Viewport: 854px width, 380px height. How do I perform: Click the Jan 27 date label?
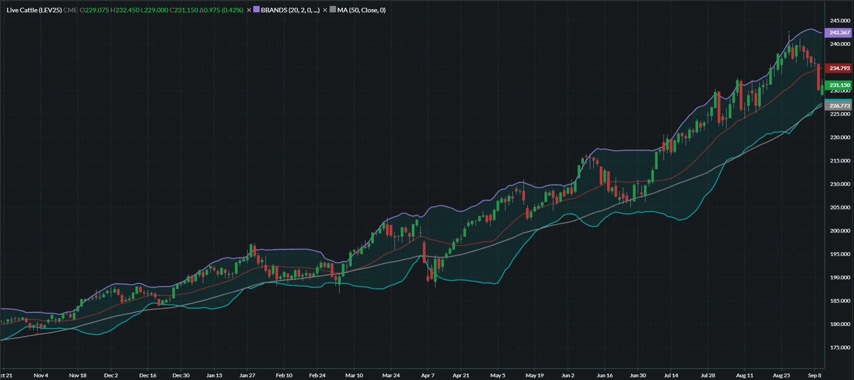coord(247,375)
